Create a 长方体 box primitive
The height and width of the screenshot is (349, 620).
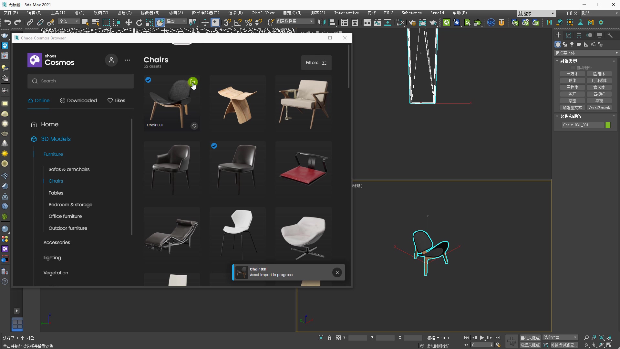coord(572,74)
